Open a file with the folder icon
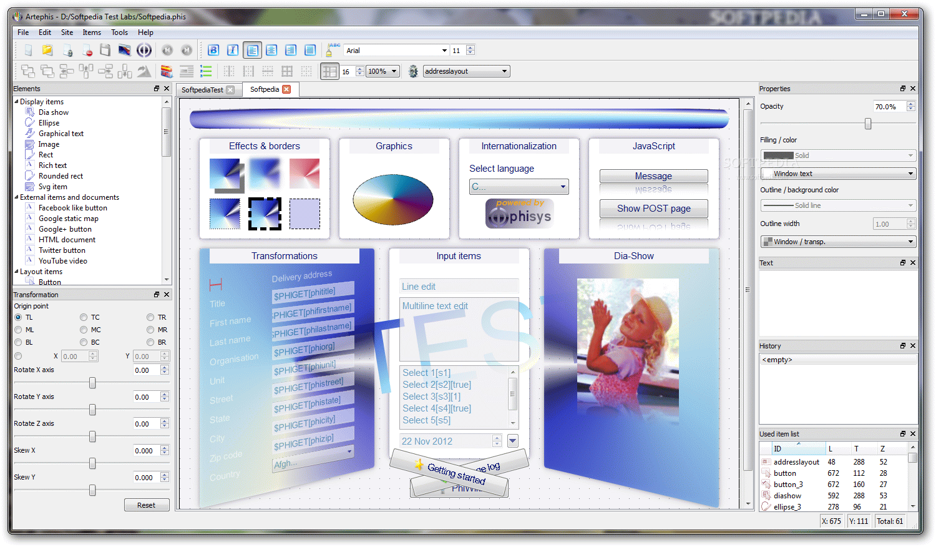 47,51
